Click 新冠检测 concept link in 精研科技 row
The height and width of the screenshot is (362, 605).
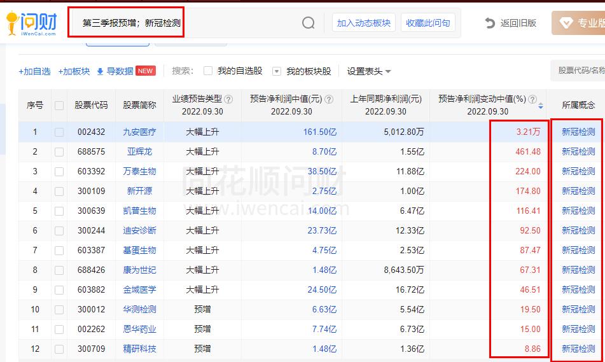(x=578, y=349)
